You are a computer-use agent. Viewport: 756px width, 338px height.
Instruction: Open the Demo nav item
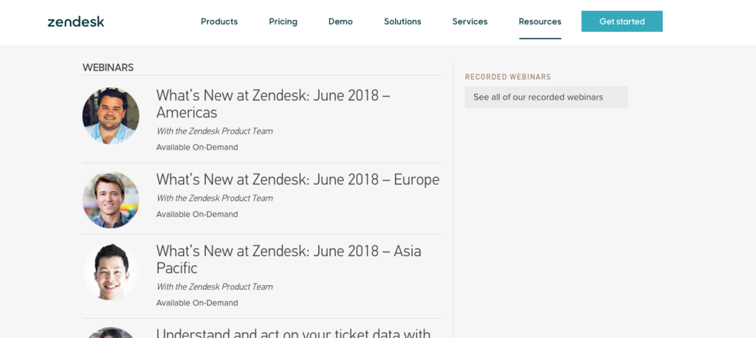coord(340,21)
